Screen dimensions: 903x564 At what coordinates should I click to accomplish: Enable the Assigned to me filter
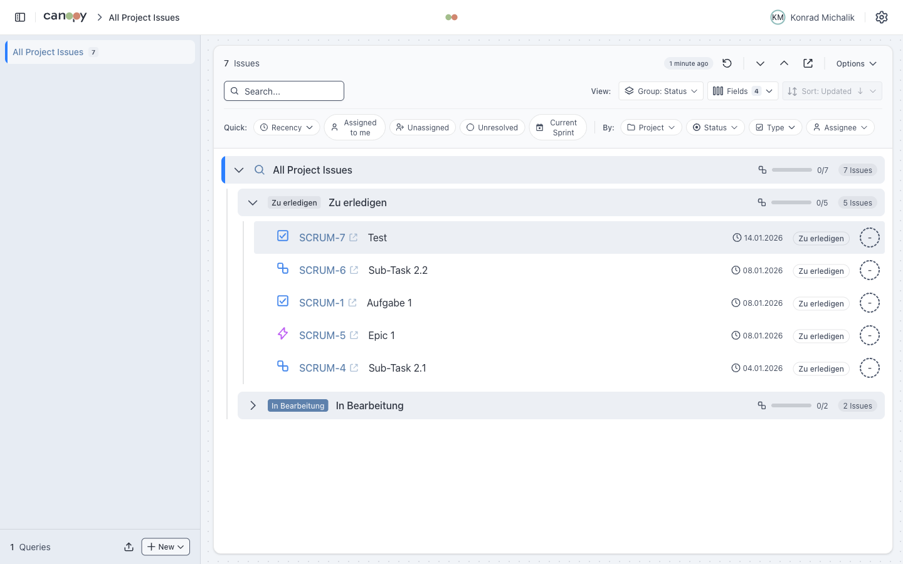click(354, 128)
